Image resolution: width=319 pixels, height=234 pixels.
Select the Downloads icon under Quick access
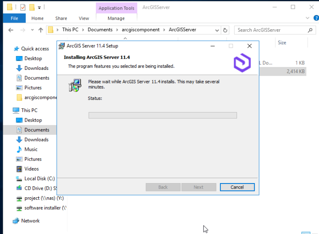[x=19, y=68]
